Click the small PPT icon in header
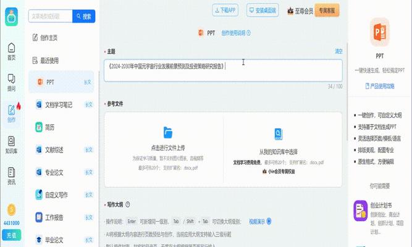412x247 pixels. pos(201,33)
